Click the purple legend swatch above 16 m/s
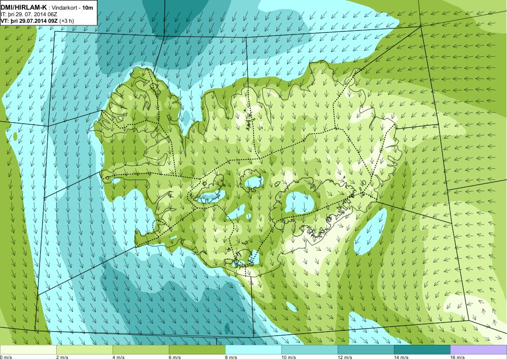Image resolution: width=507 pixels, height=360 pixels. pos(479,350)
